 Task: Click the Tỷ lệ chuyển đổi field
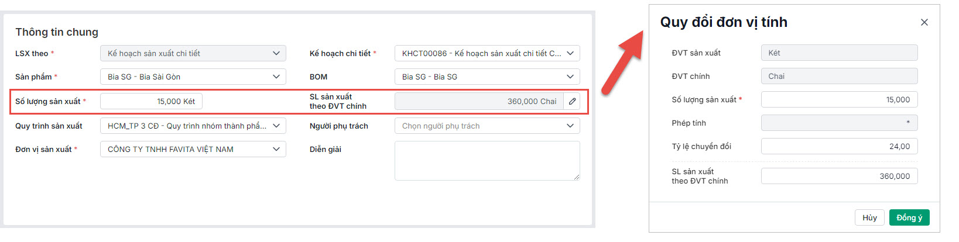838,146
